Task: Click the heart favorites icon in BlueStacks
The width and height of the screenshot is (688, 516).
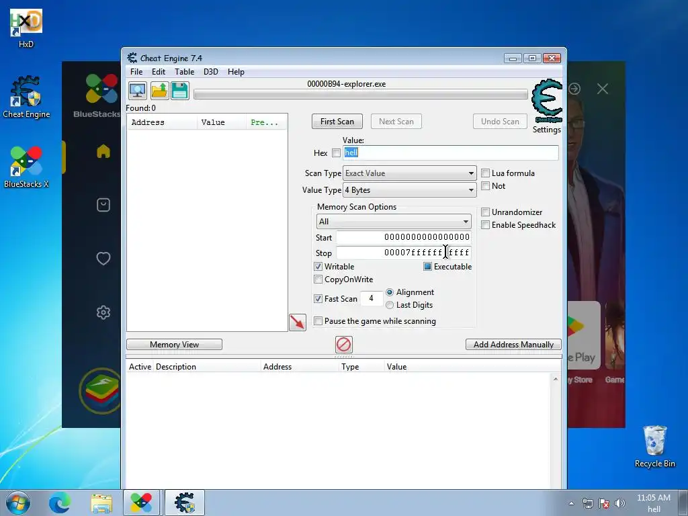Action: pyautogui.click(x=103, y=259)
